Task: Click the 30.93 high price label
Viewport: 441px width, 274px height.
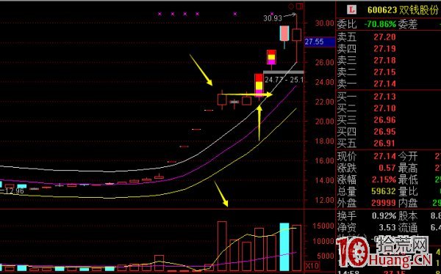Action: pos(273,18)
